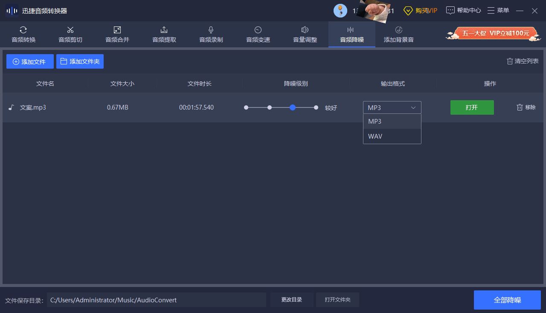Set noise reduction to the first level dot

246,107
